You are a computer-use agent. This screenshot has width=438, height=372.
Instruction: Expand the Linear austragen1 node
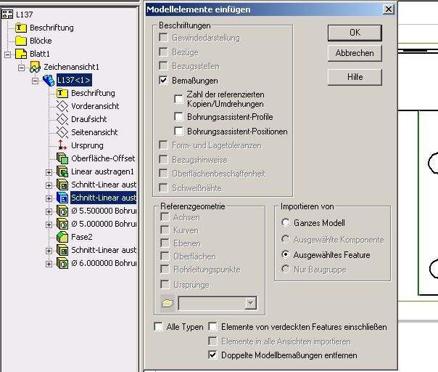click(x=49, y=172)
